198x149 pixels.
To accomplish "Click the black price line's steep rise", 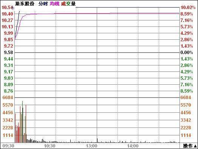I will click(x=17, y=22).
